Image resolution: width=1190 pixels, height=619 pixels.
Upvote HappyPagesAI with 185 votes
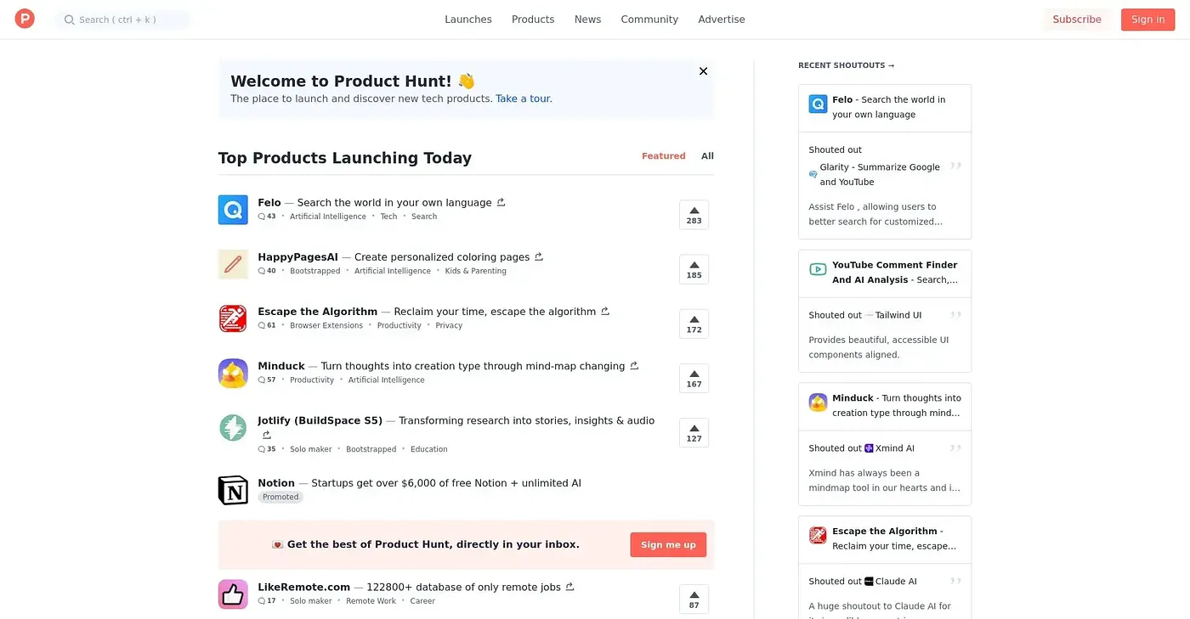click(694, 269)
